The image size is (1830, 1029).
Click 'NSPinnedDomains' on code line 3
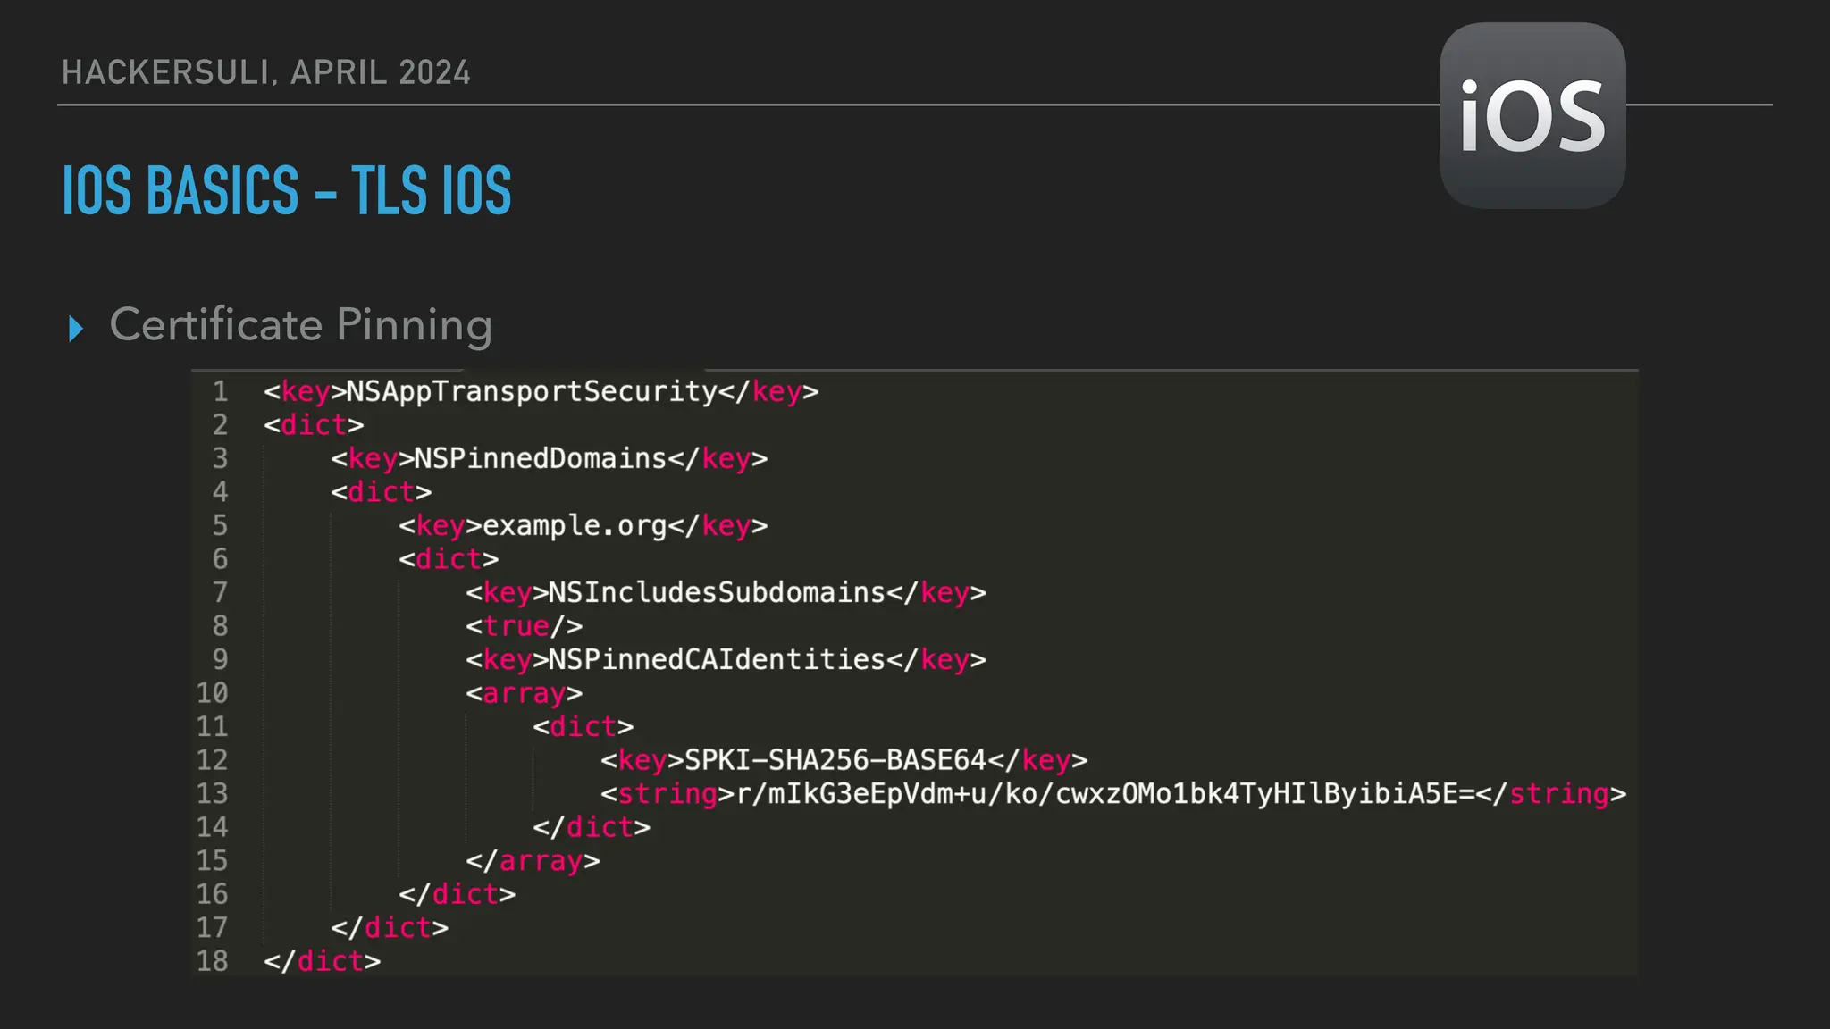[x=541, y=459]
